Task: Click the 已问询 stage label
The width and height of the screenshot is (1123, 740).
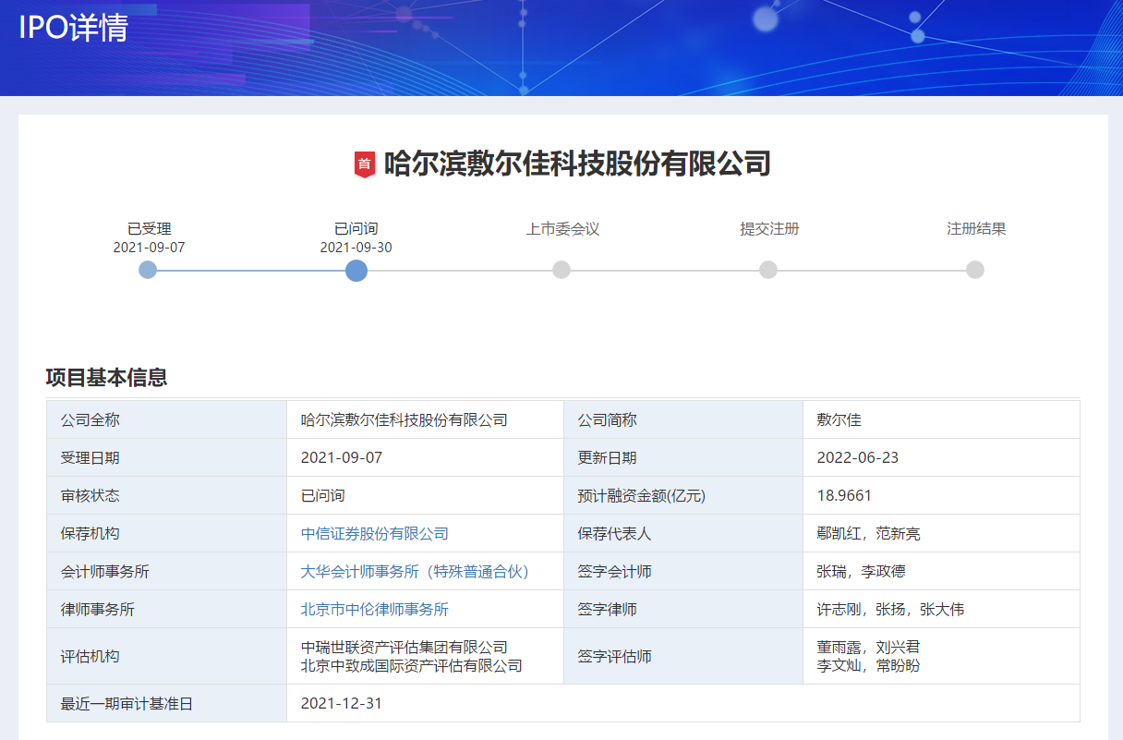Action: (x=356, y=229)
